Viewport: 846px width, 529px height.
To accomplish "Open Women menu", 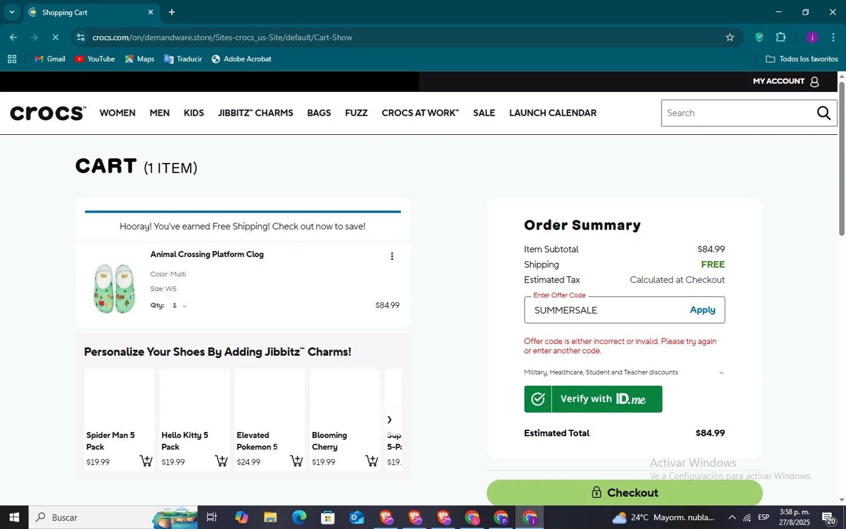I will [117, 113].
